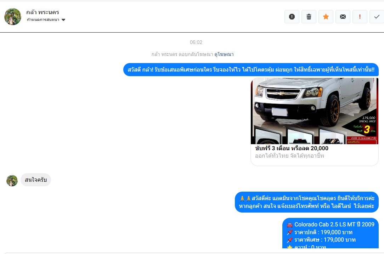Click the contact name กล้า พระนคร
This screenshot has height=254, width=384.
coord(43,12)
